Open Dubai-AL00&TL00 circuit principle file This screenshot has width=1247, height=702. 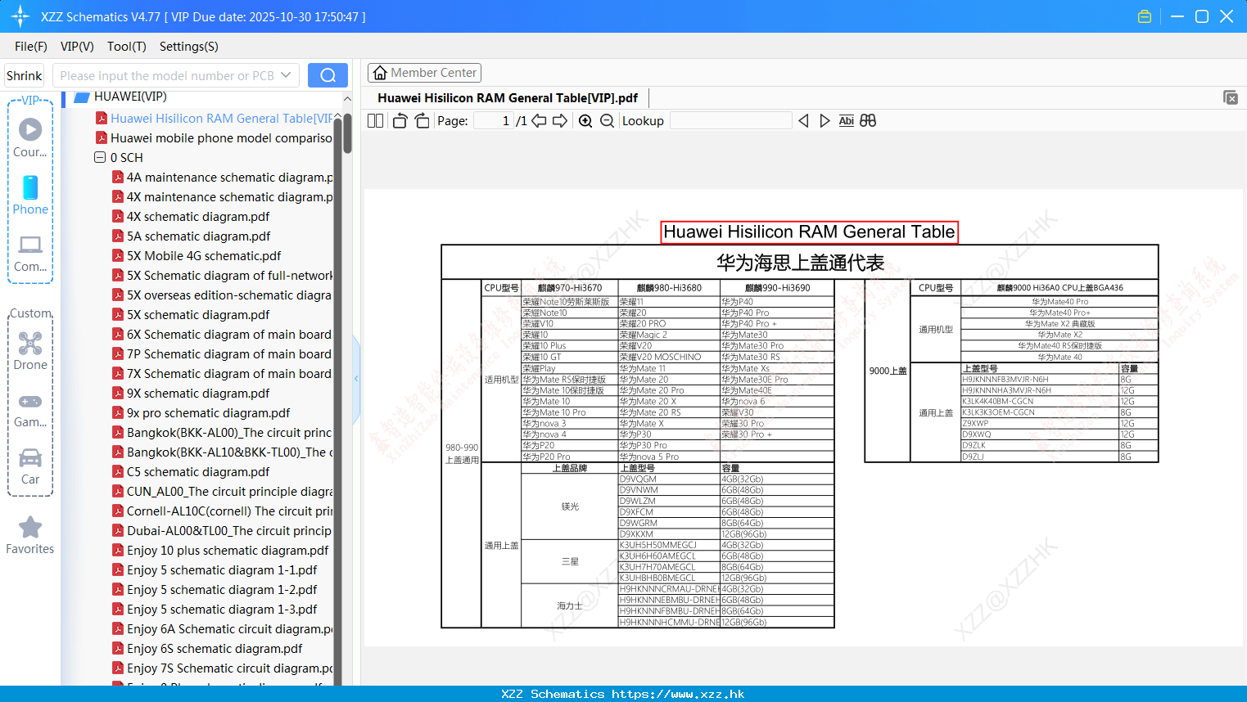[x=223, y=531]
